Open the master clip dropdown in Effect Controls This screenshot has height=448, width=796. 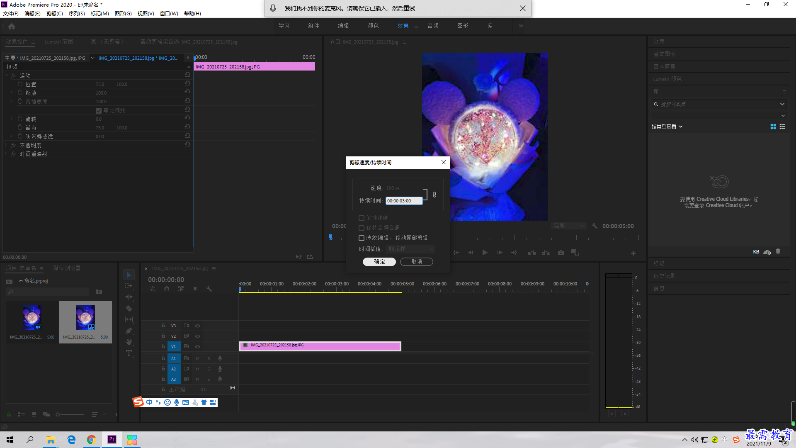click(92, 58)
